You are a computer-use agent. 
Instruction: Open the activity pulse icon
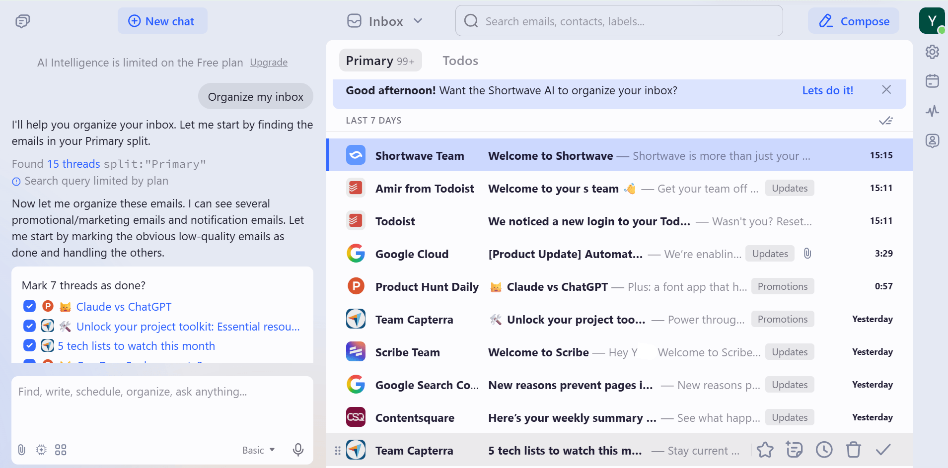pos(932,111)
